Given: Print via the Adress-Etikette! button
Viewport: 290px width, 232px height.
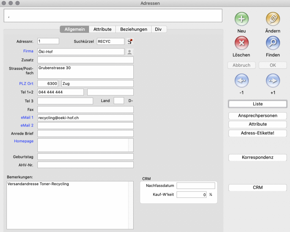Looking at the screenshot, I should click(258, 133).
